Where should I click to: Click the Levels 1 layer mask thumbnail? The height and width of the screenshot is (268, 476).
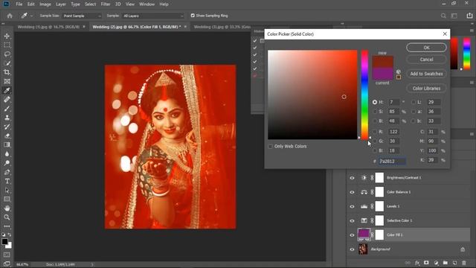(x=379, y=206)
